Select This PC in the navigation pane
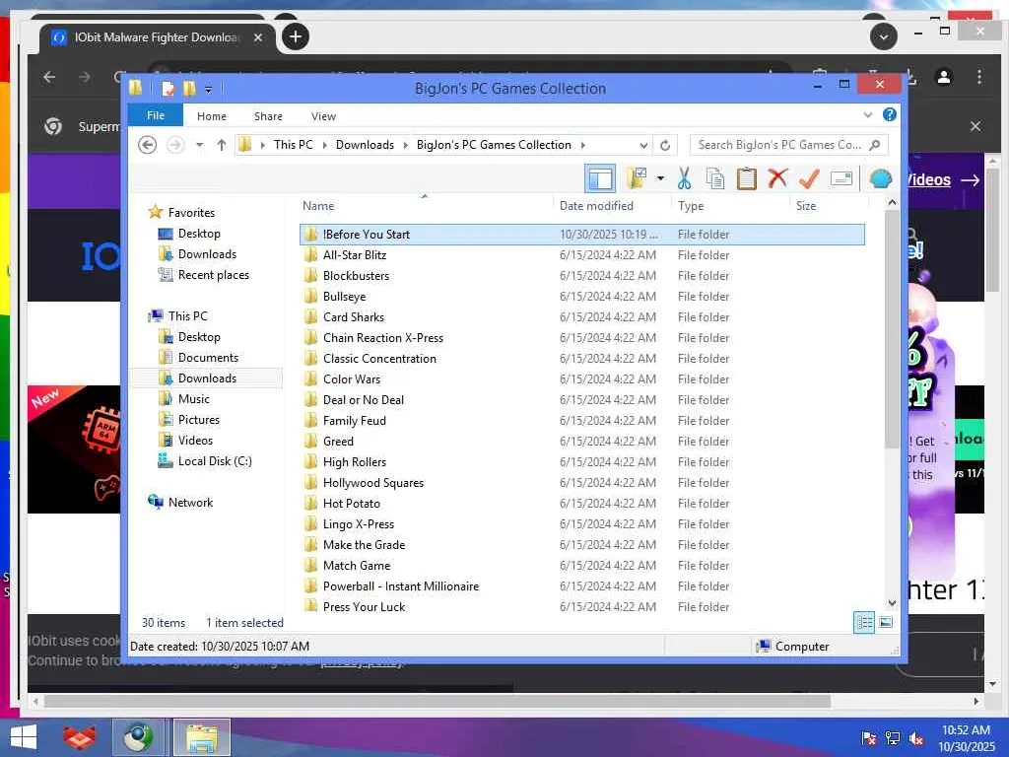The width and height of the screenshot is (1009, 757). [x=188, y=316]
